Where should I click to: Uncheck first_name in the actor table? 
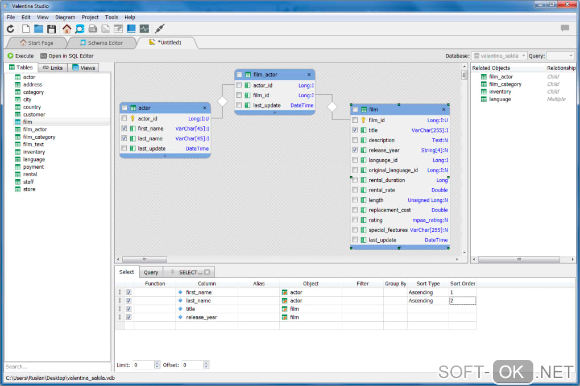coord(124,128)
